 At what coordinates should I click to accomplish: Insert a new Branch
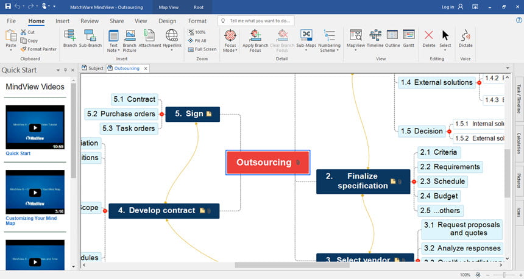pos(70,38)
